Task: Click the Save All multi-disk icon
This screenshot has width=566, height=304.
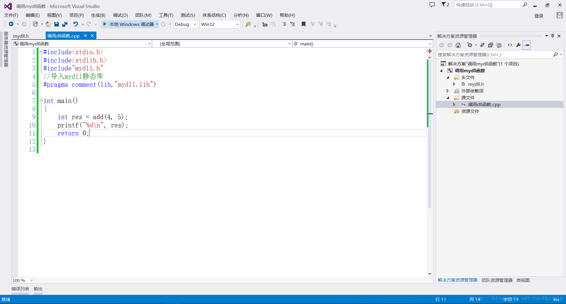Action: click(65, 24)
